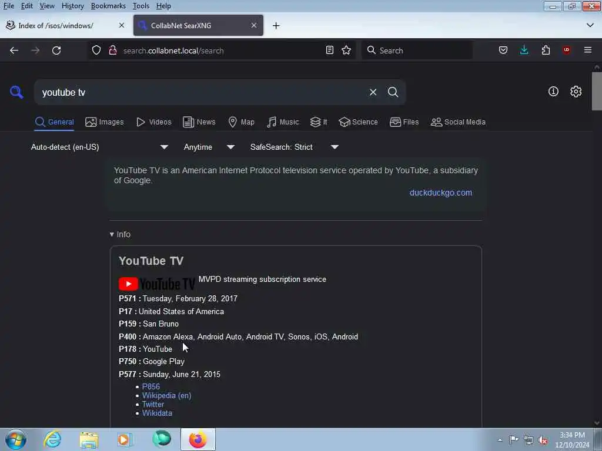The image size is (602, 451).
Task: Switch to the Index of /isos/windows/ tab
Action: point(66,25)
